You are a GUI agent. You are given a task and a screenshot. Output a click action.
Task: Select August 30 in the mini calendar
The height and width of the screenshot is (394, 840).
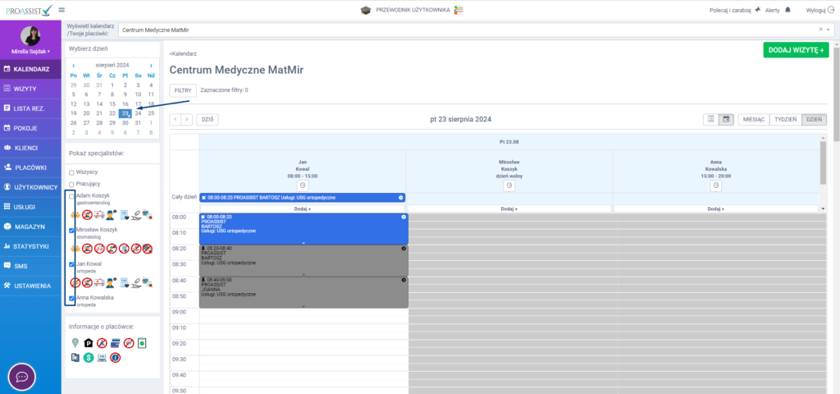click(x=126, y=122)
